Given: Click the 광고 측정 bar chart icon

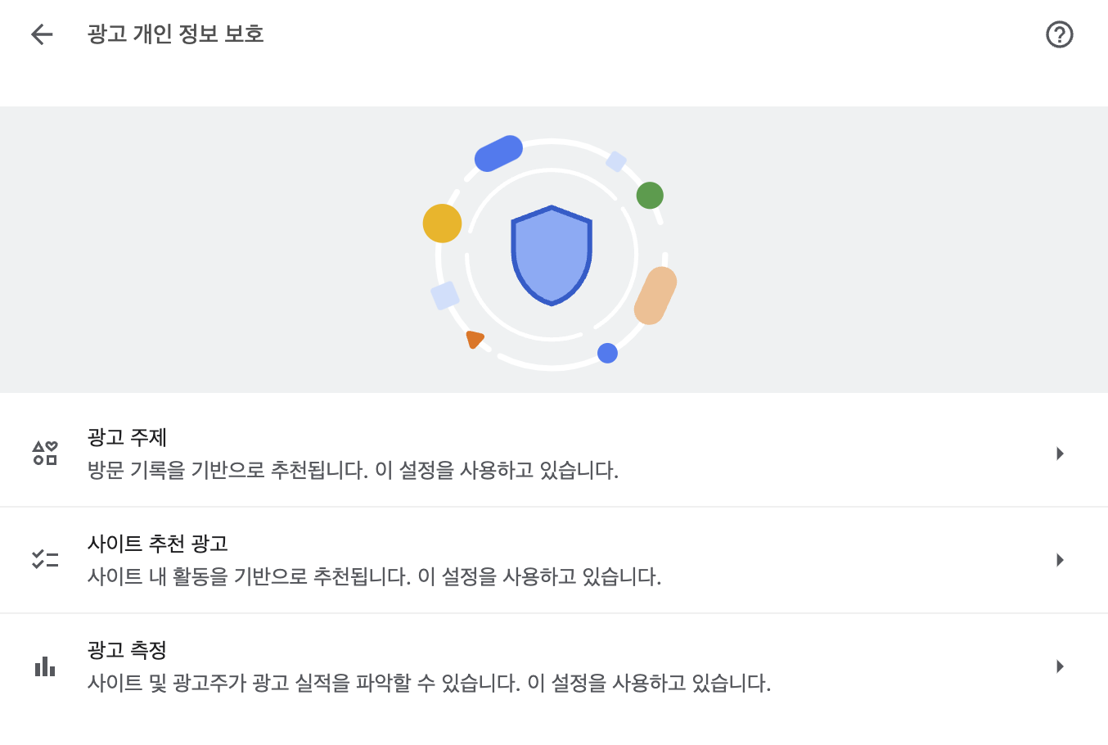Looking at the screenshot, I should [45, 666].
